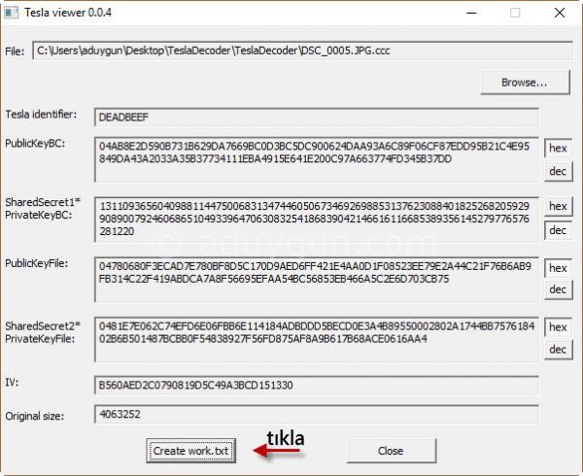Click the Browse... button
The width and height of the screenshot is (583, 476).
click(x=525, y=83)
